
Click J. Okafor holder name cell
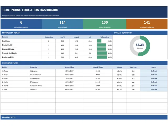14,82
